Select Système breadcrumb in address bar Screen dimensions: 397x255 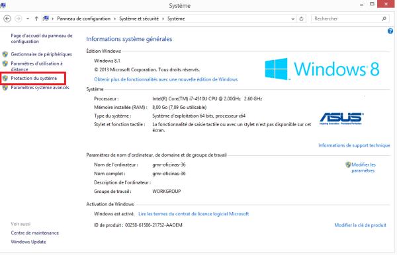tap(176, 18)
